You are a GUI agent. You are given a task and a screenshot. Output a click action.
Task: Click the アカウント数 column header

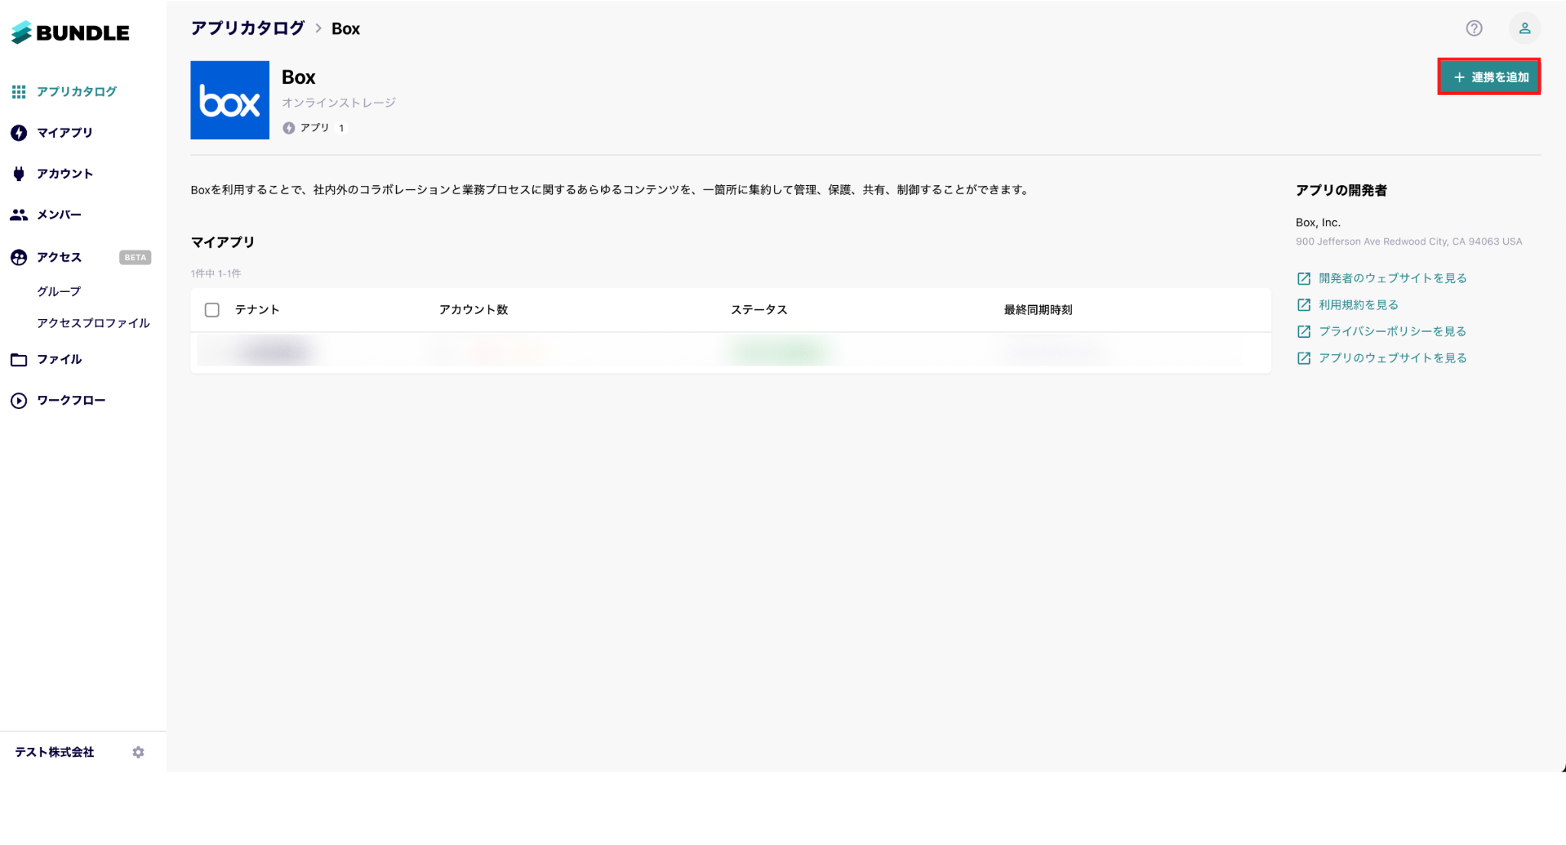click(474, 310)
